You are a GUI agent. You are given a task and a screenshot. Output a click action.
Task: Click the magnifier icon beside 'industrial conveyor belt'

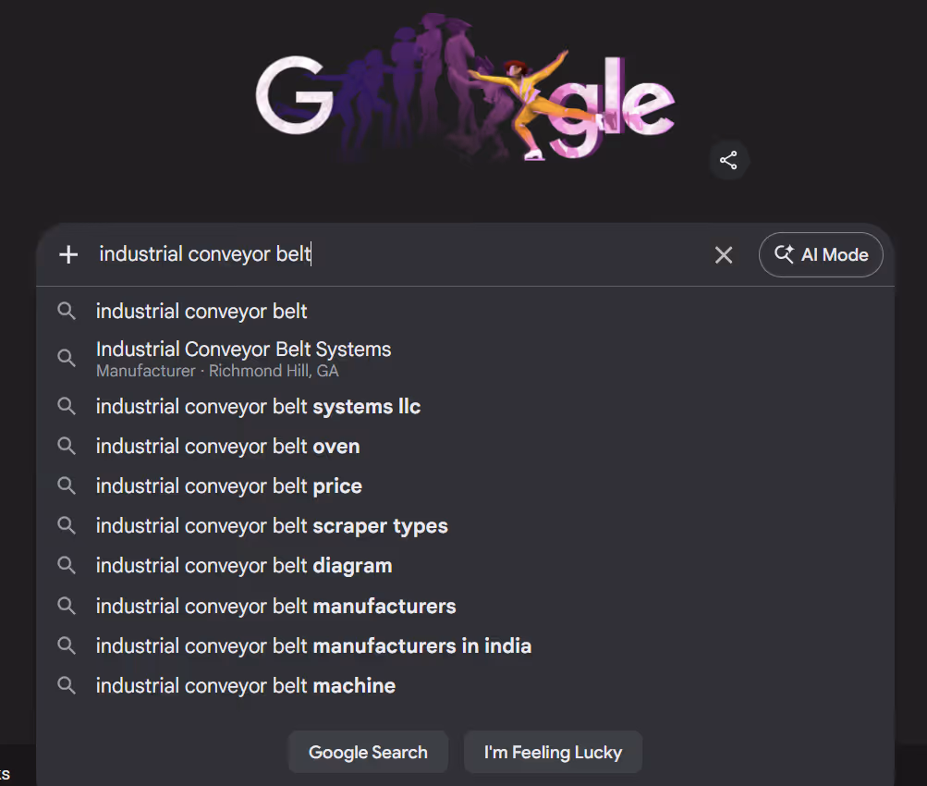pyautogui.click(x=66, y=311)
